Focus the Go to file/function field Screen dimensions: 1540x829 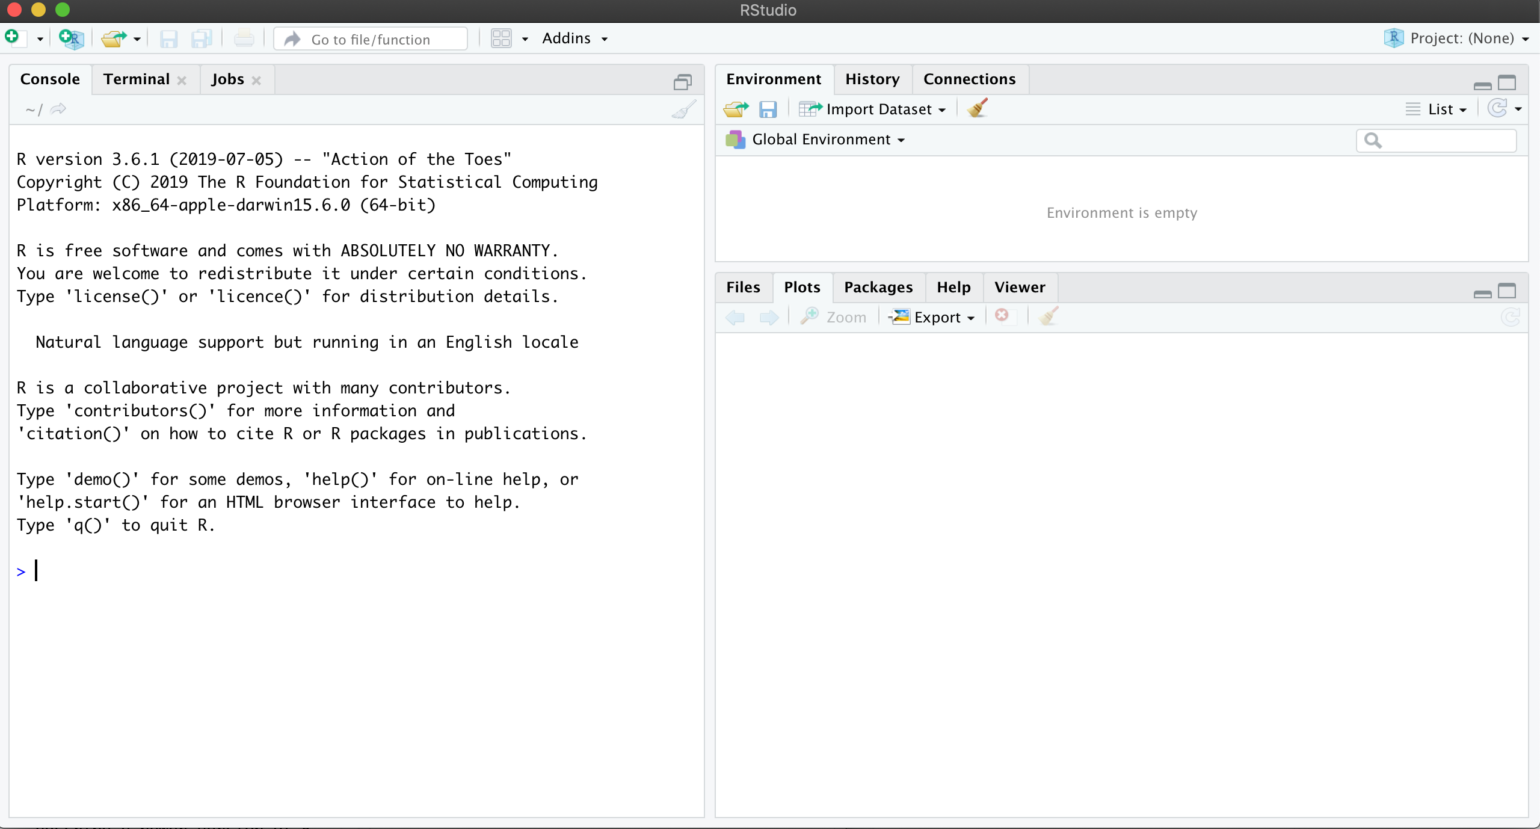pos(371,39)
